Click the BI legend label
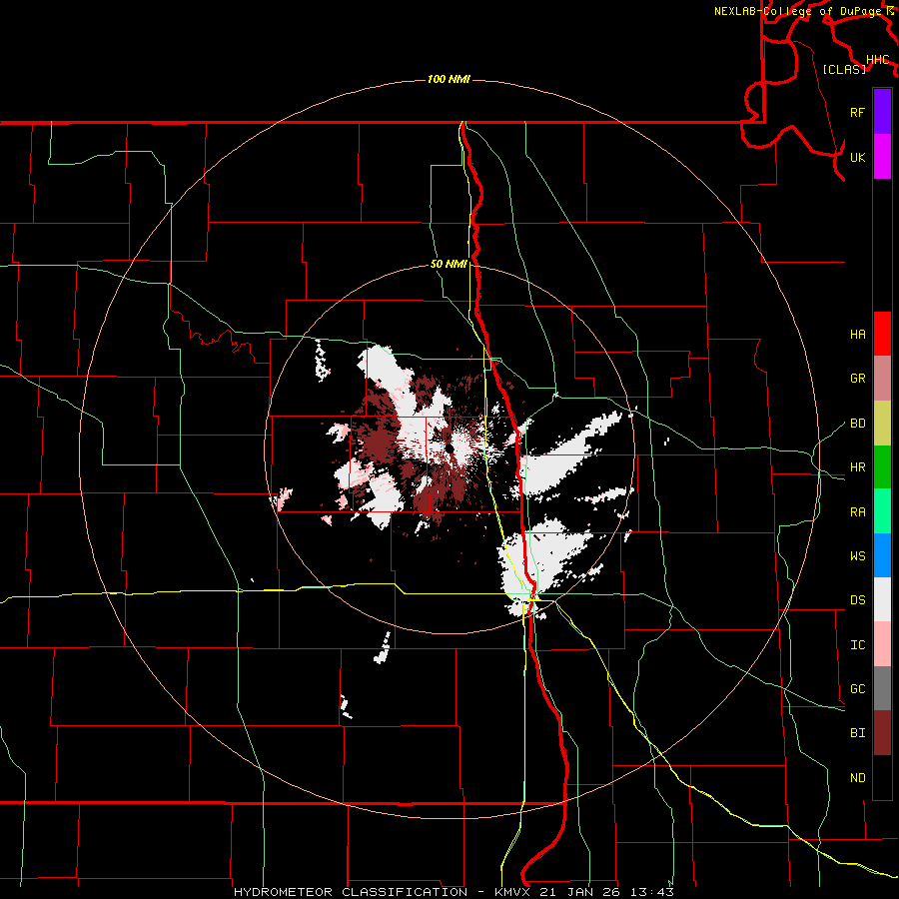The image size is (899, 899). pos(857,733)
